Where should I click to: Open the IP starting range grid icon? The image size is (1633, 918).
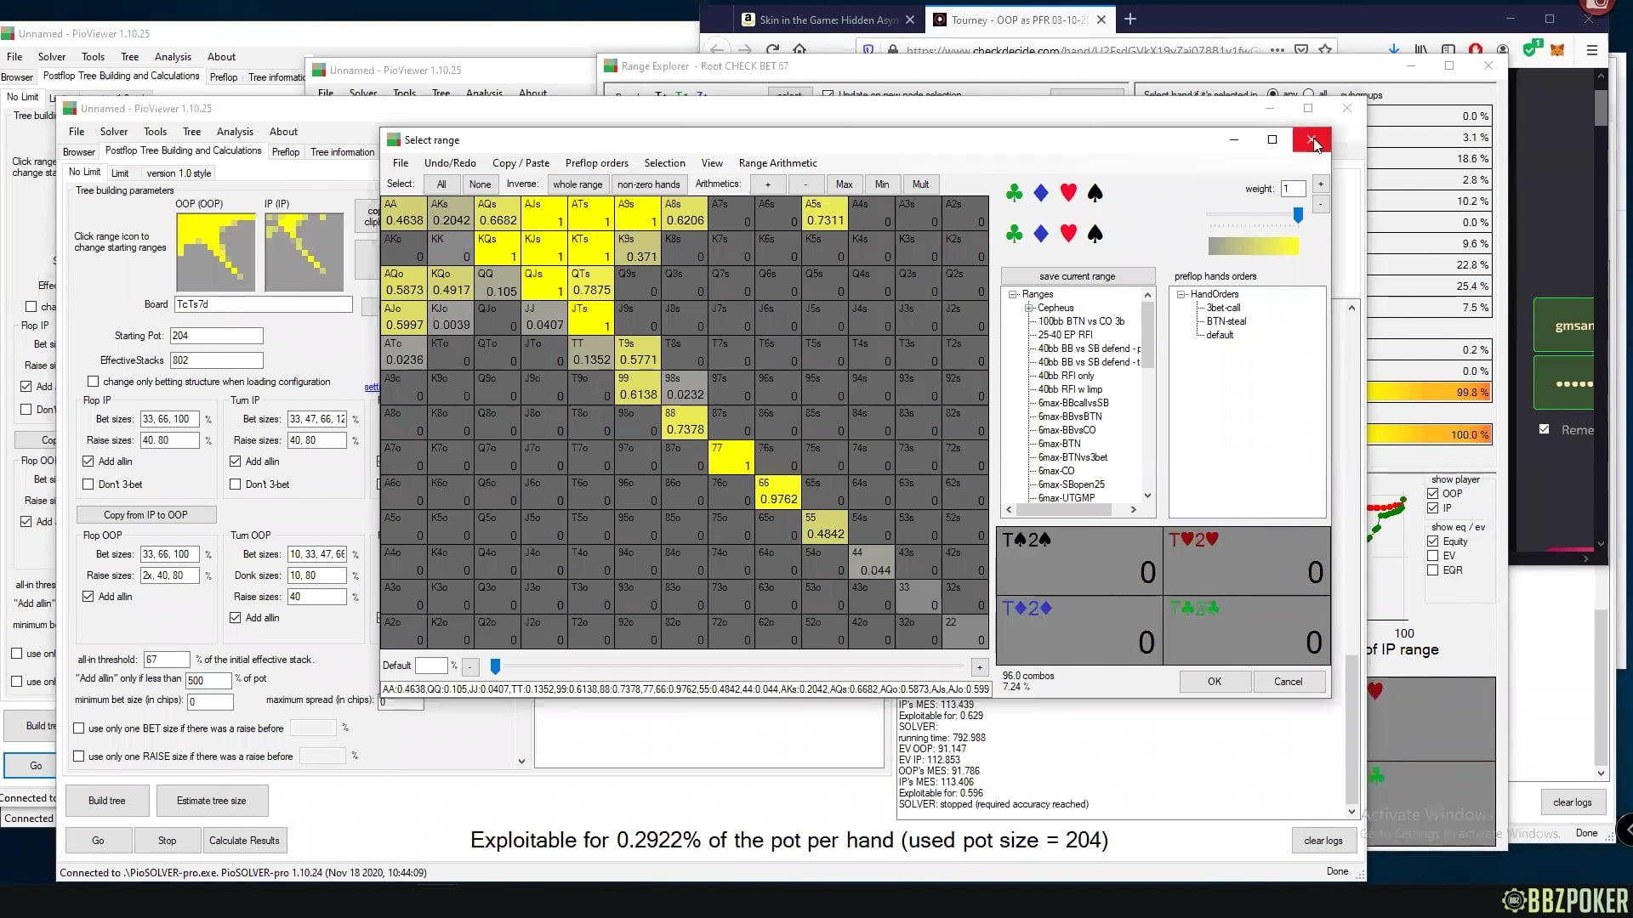click(x=304, y=252)
